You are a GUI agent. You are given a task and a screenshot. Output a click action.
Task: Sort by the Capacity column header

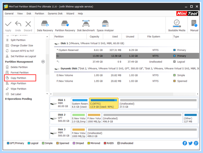tap(94, 36)
